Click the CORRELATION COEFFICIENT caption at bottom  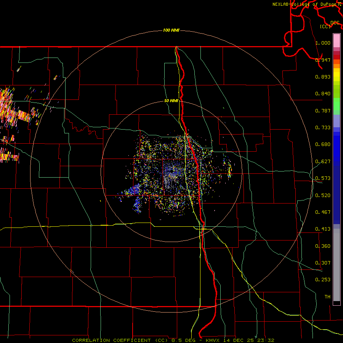click(x=173, y=340)
